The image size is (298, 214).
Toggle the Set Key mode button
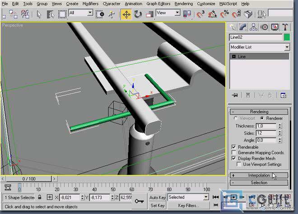pos(158,205)
